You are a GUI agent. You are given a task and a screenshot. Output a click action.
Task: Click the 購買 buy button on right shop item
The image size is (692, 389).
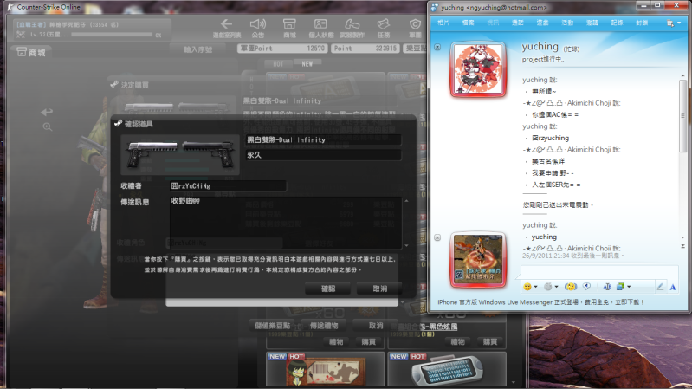(490, 341)
